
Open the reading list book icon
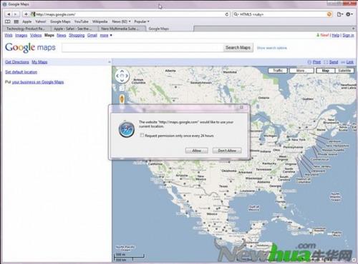click(8, 21)
